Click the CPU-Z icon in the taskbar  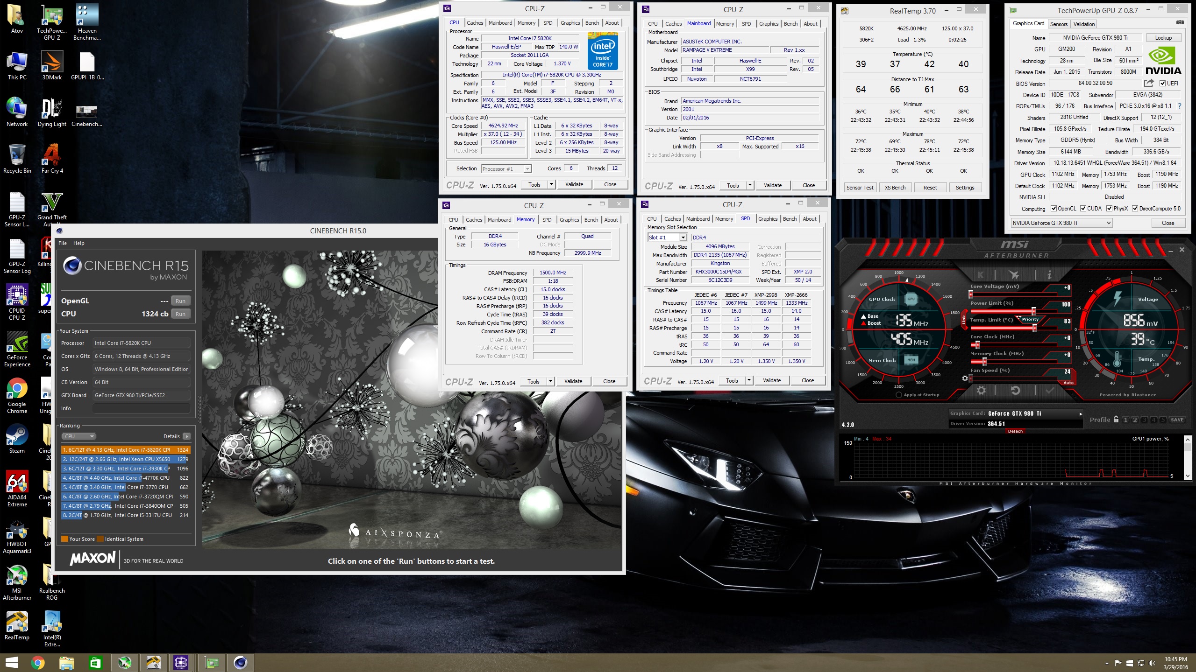(x=180, y=663)
